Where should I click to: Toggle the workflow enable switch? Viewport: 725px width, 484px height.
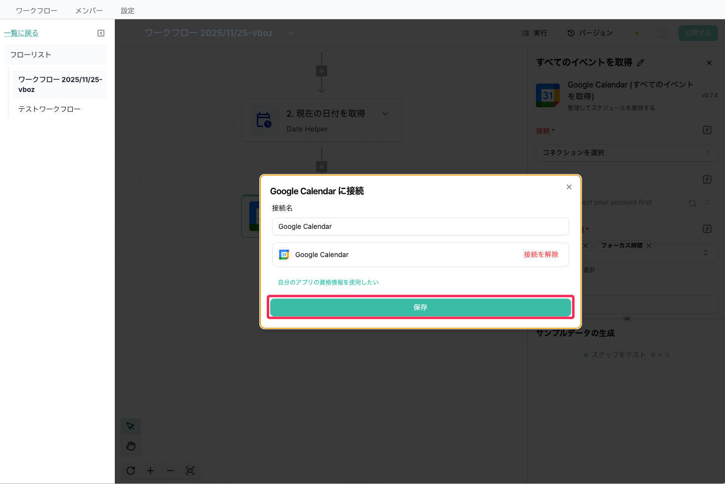point(660,33)
